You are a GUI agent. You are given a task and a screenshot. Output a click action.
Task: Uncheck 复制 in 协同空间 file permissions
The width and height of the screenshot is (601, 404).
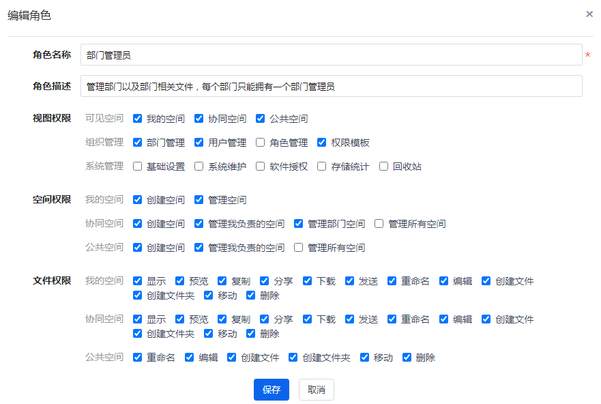click(x=222, y=319)
